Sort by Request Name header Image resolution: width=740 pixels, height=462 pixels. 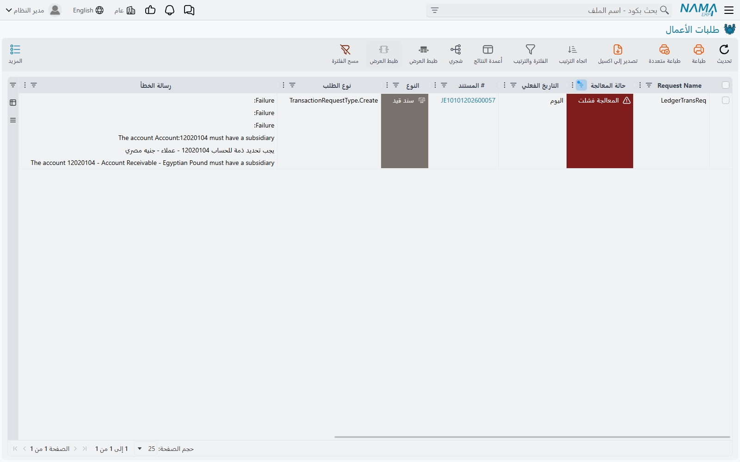(x=679, y=85)
